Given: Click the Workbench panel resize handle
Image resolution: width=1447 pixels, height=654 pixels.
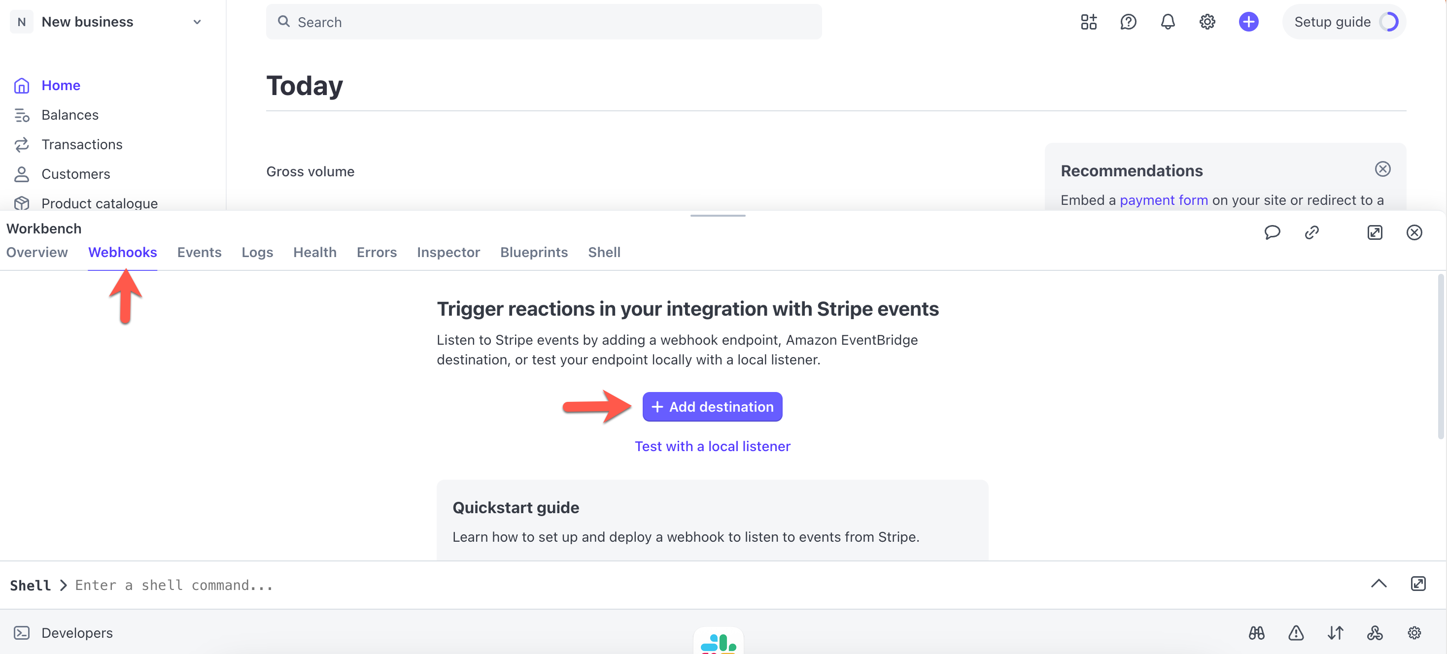Looking at the screenshot, I should click(x=717, y=215).
